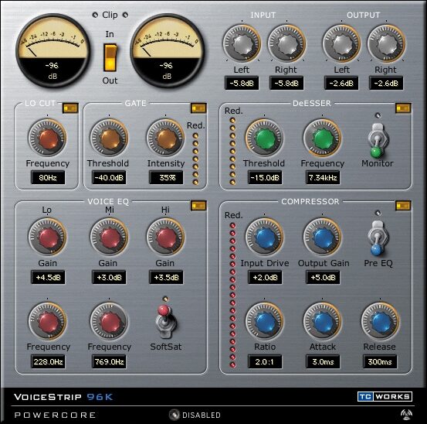Click the DeEsser Threshold -15.0dB field
Image resolution: width=427 pixels, height=424 pixels.
[265, 178]
